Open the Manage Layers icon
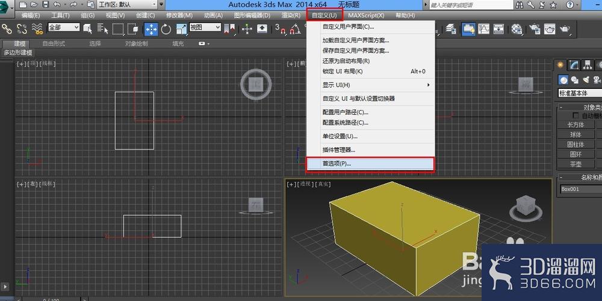Screen dimensions: 602x301 coord(451,29)
